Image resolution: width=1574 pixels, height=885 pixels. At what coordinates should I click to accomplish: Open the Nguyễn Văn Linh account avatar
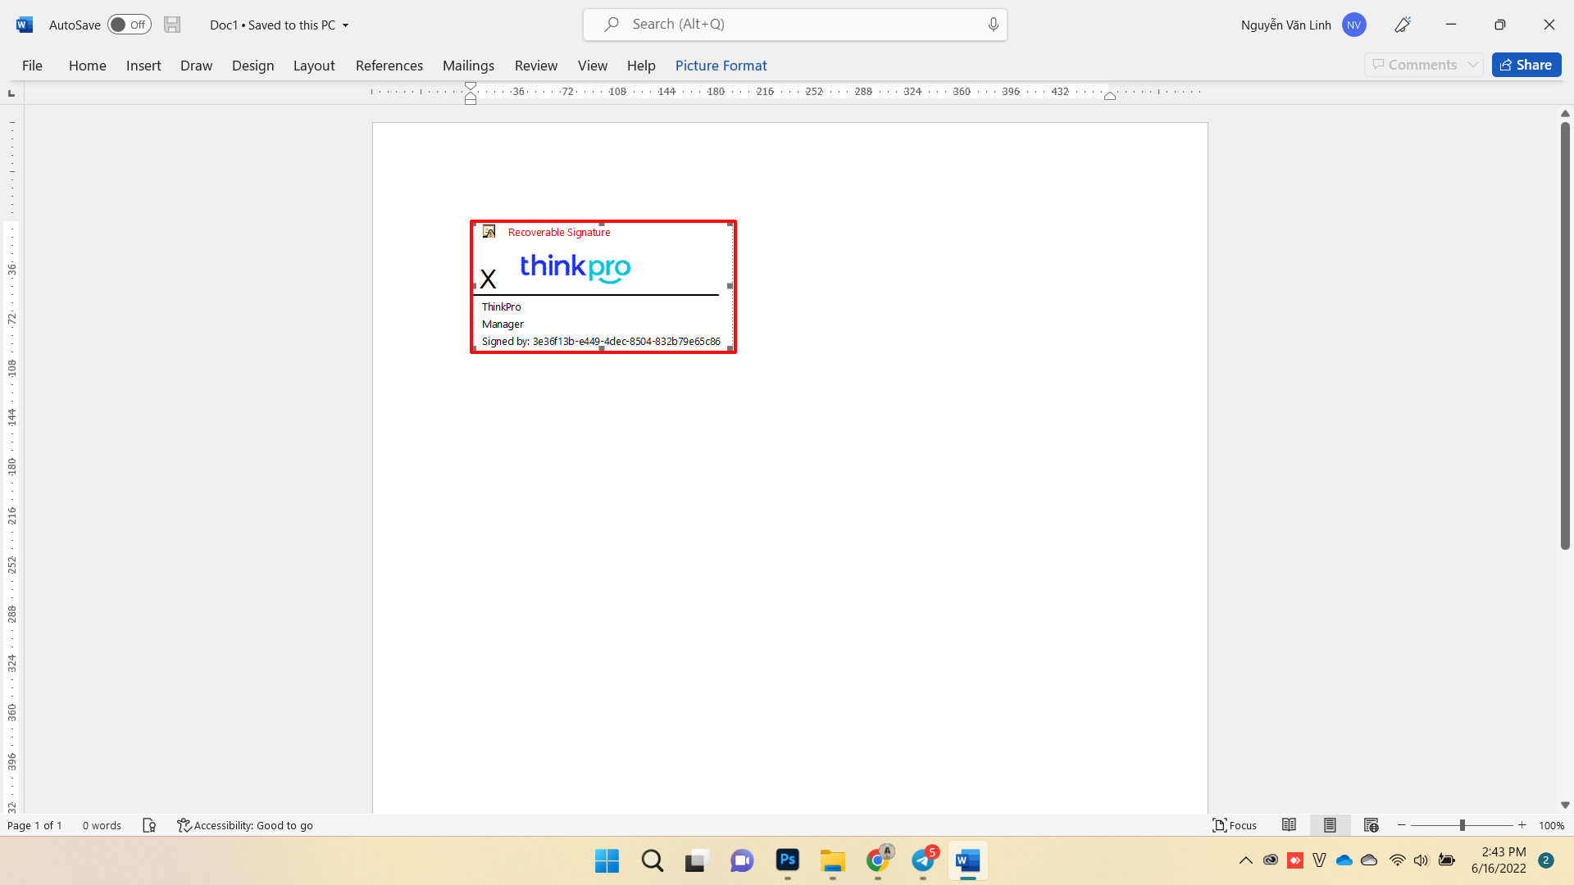click(1353, 25)
